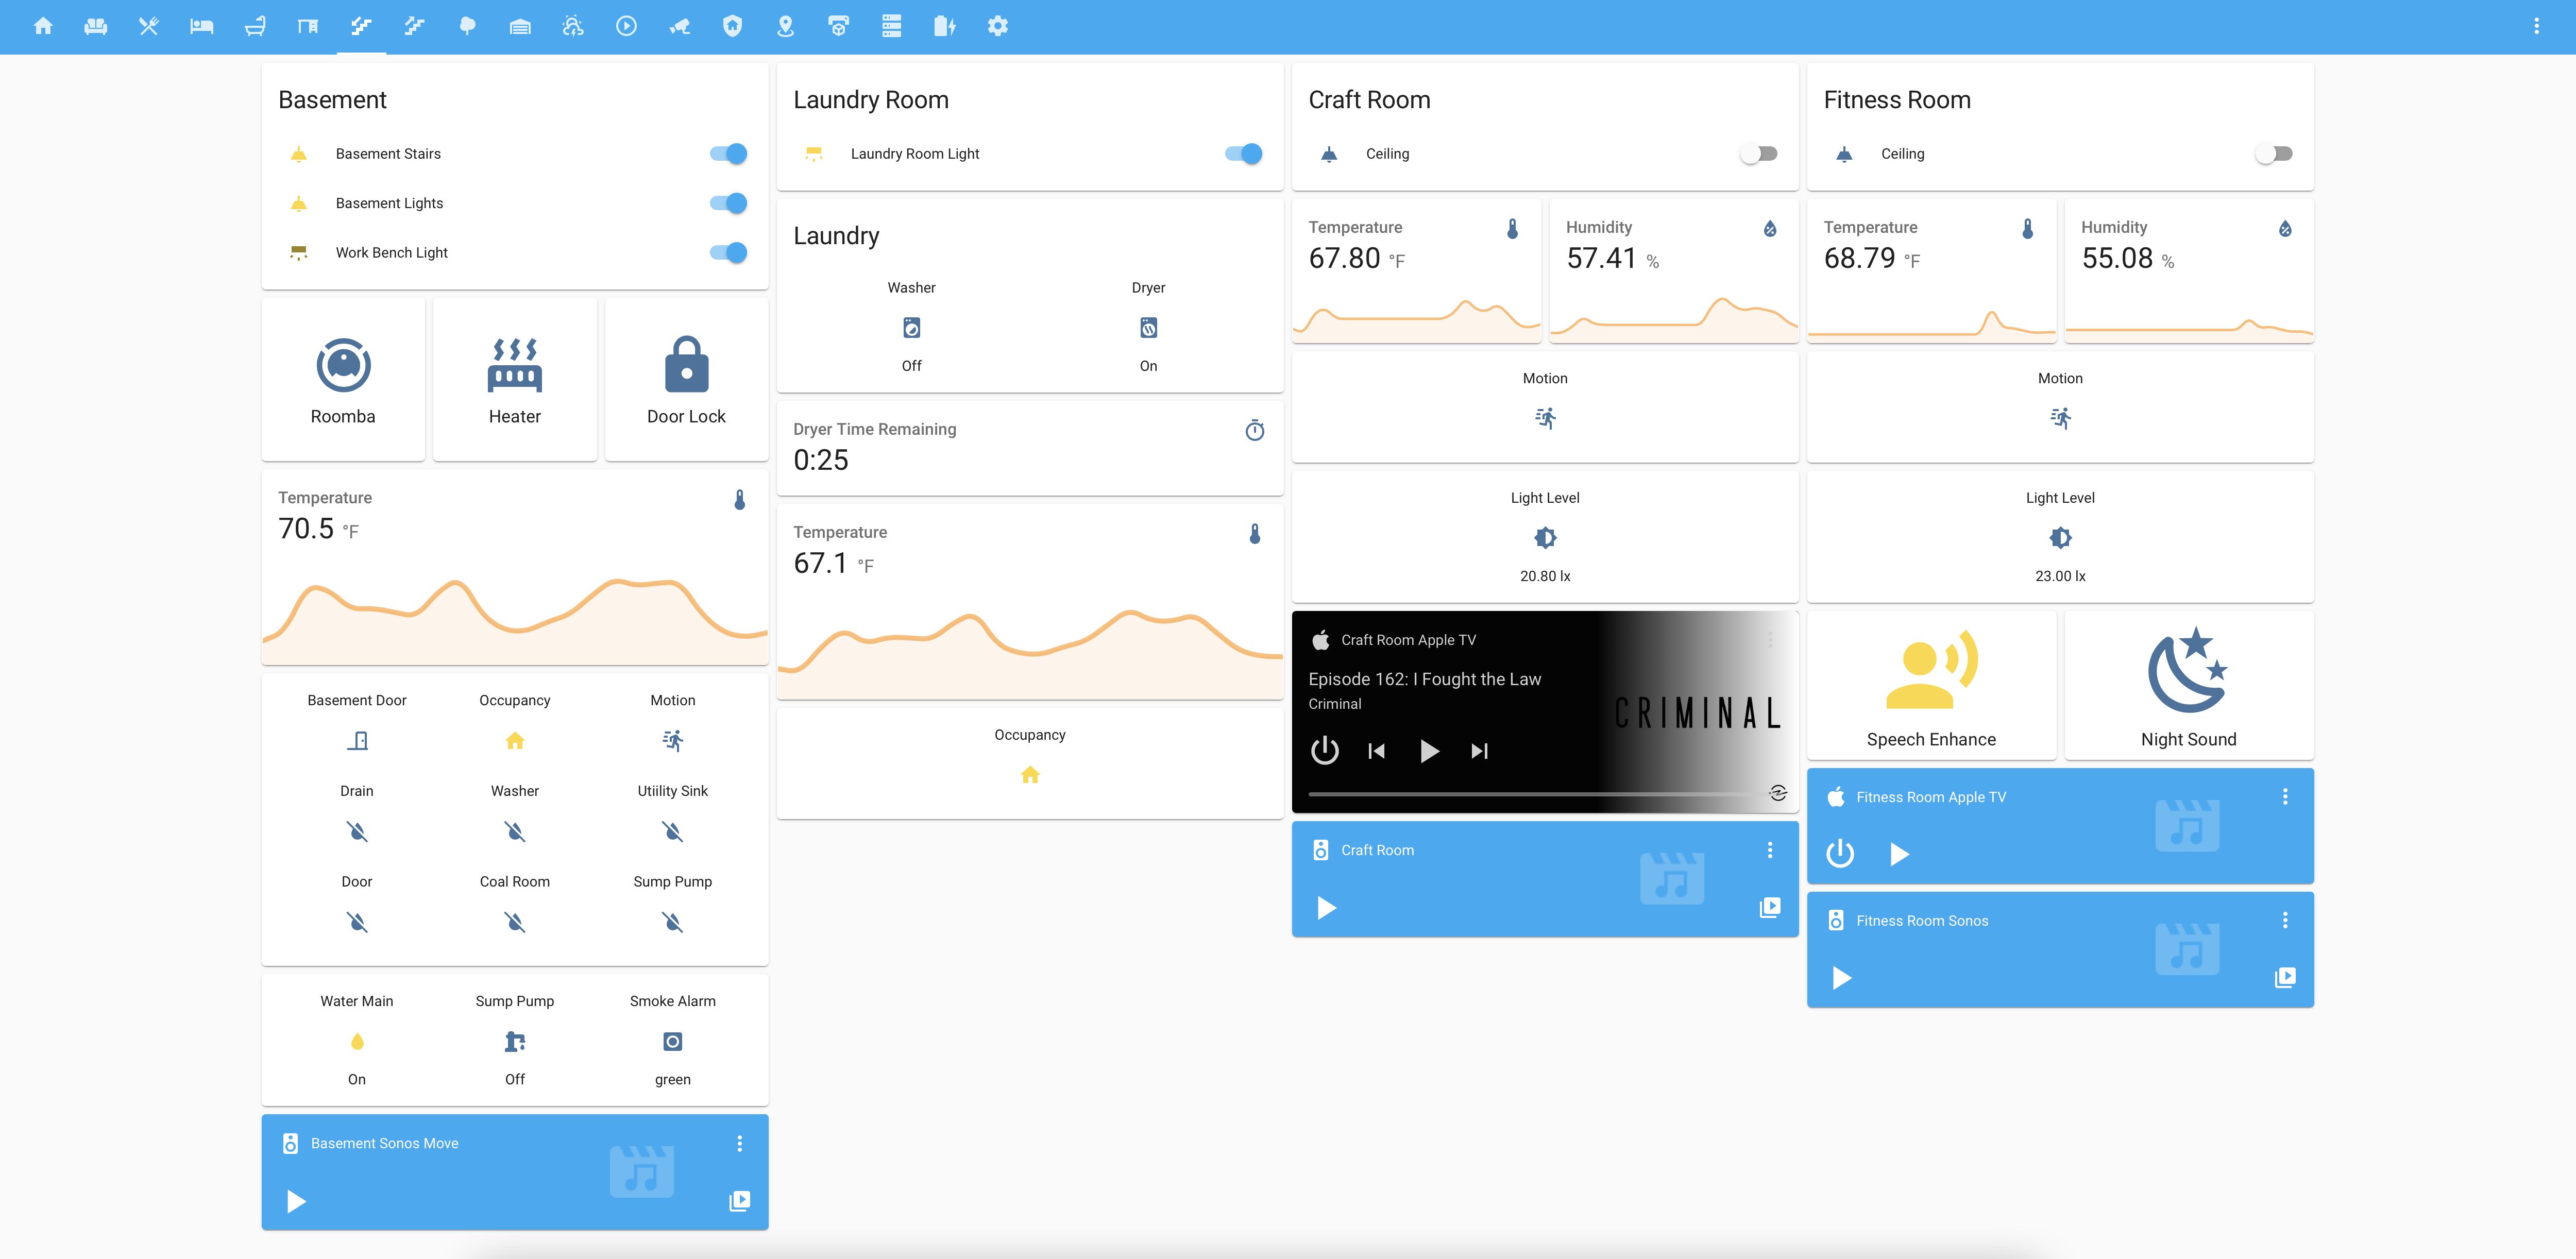Open the 3D printer view icon

tap(838, 26)
